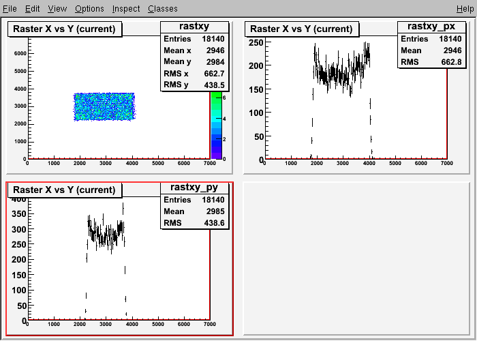Open the Classes menu
477x341 pixels.
pos(163,9)
